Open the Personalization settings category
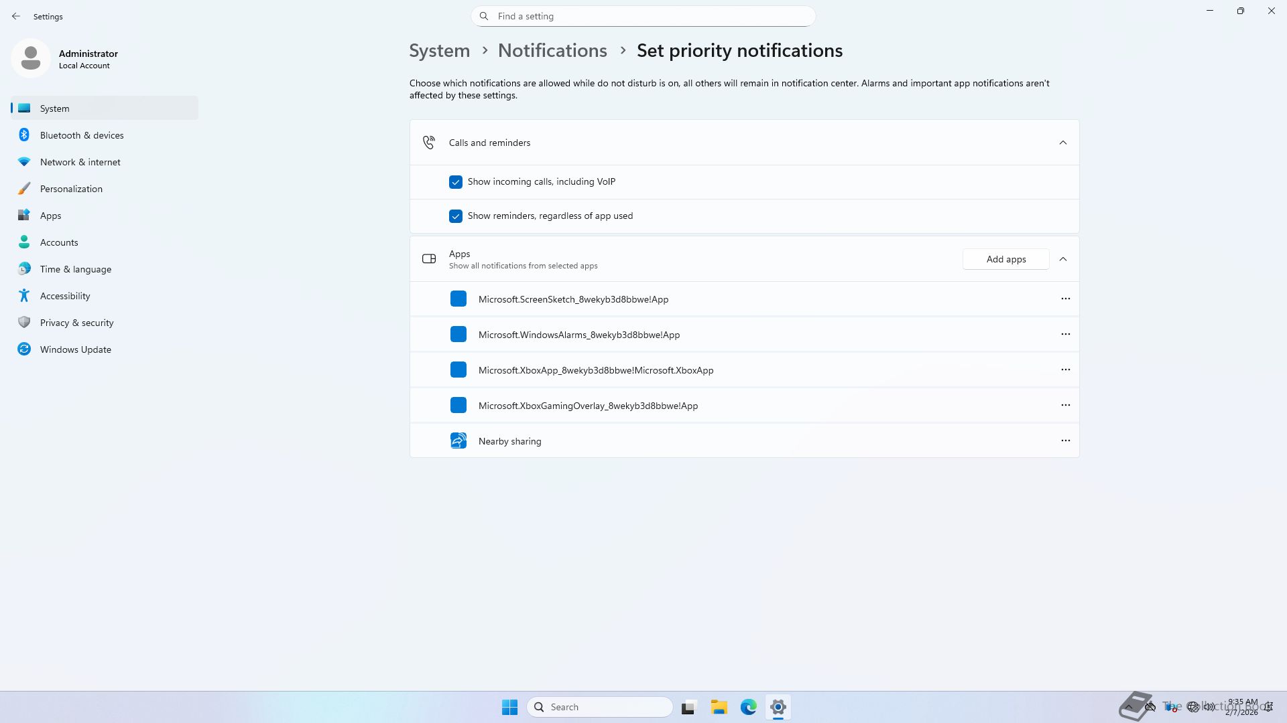Viewport: 1287px width, 723px height. coord(71,189)
